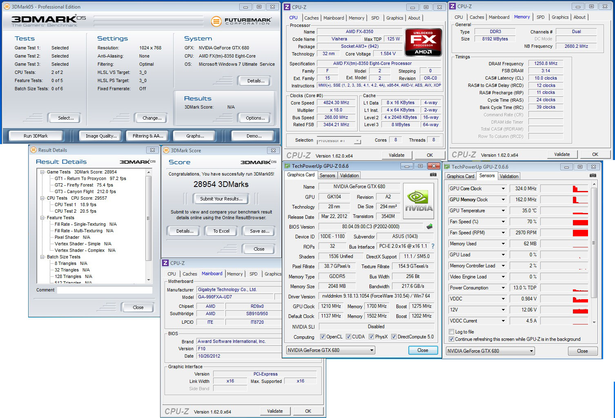Viewport: 615px width, 418px height.
Task: Toggle the OpenCL checkbox in GPU-Z
Action: 323,337
